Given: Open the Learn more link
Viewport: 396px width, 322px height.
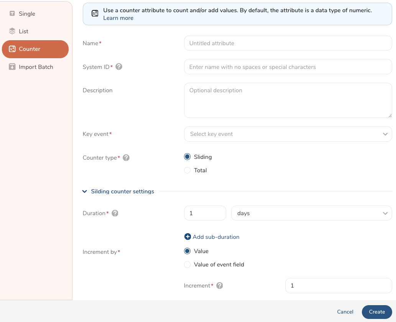Looking at the screenshot, I should (x=118, y=18).
